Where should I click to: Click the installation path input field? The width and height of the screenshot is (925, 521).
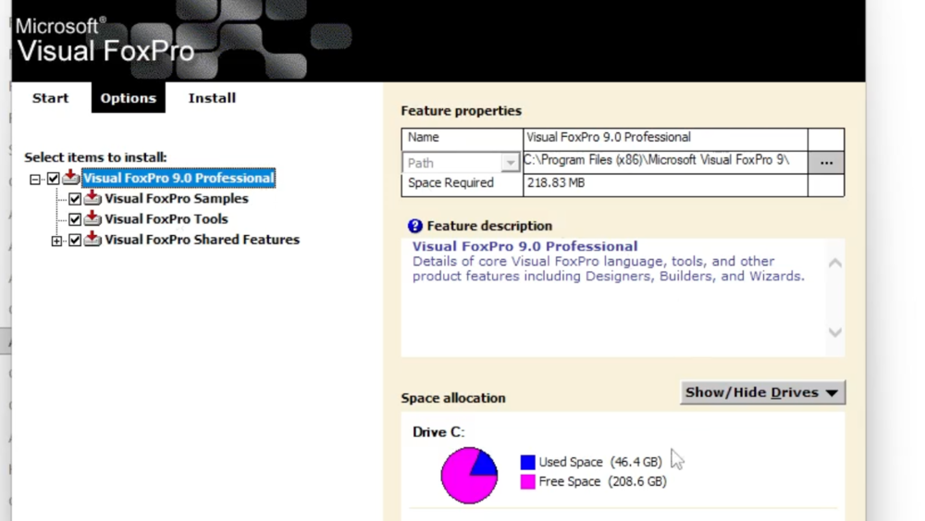[x=665, y=160]
